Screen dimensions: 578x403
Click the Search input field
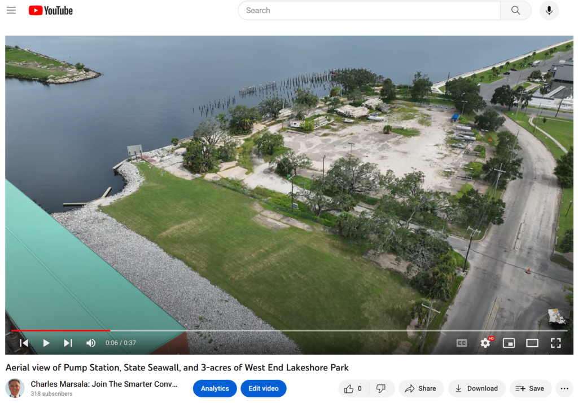coord(369,10)
